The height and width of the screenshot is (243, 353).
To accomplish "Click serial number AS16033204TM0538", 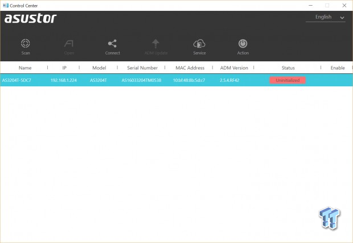I will pyautogui.click(x=141, y=80).
